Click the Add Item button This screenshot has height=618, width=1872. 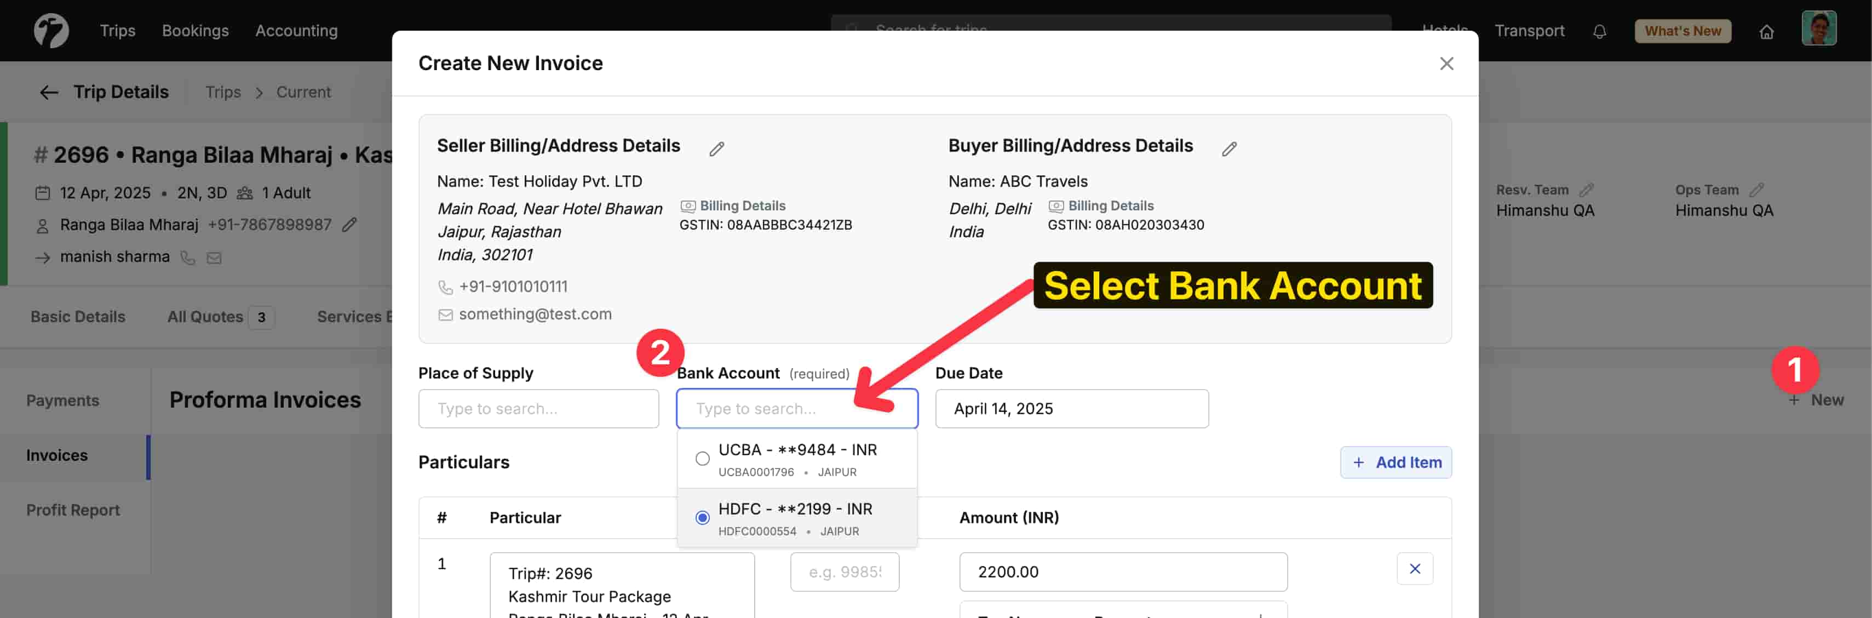(1396, 462)
